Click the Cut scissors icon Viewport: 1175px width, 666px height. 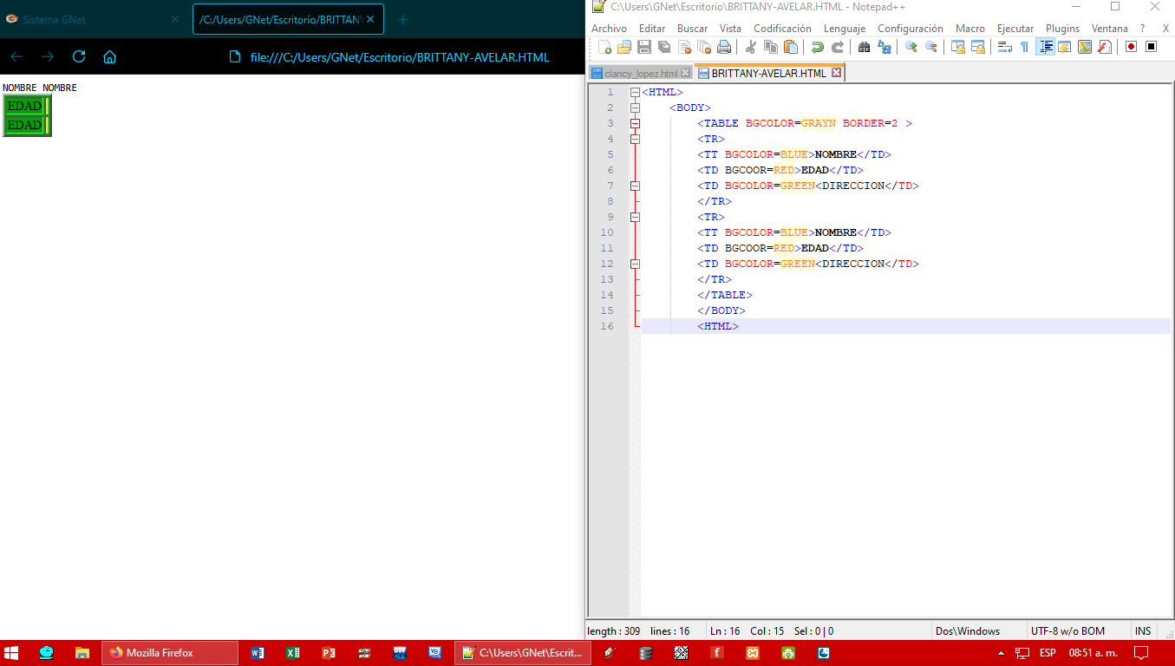pos(751,47)
